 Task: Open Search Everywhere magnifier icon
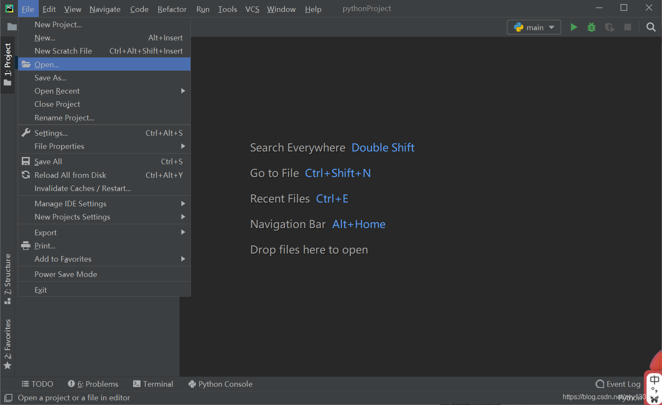(650, 27)
